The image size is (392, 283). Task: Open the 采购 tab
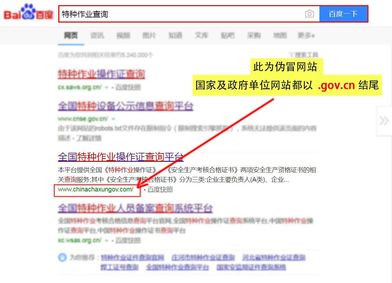(x=254, y=35)
